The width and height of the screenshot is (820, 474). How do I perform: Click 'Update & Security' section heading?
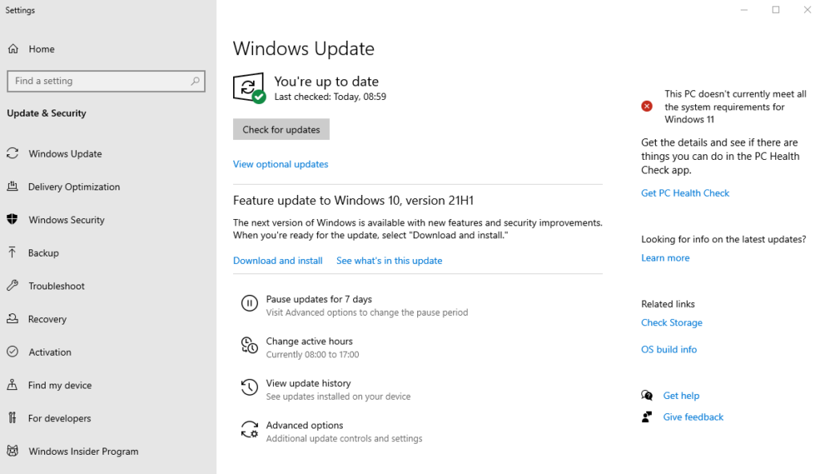pyautogui.click(x=46, y=114)
